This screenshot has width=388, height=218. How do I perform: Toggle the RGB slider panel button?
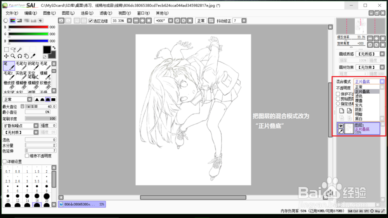(x=13, y=21)
